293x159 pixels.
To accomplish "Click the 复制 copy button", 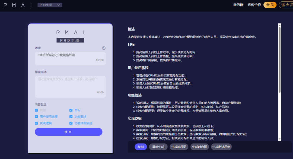I will point(141,147).
